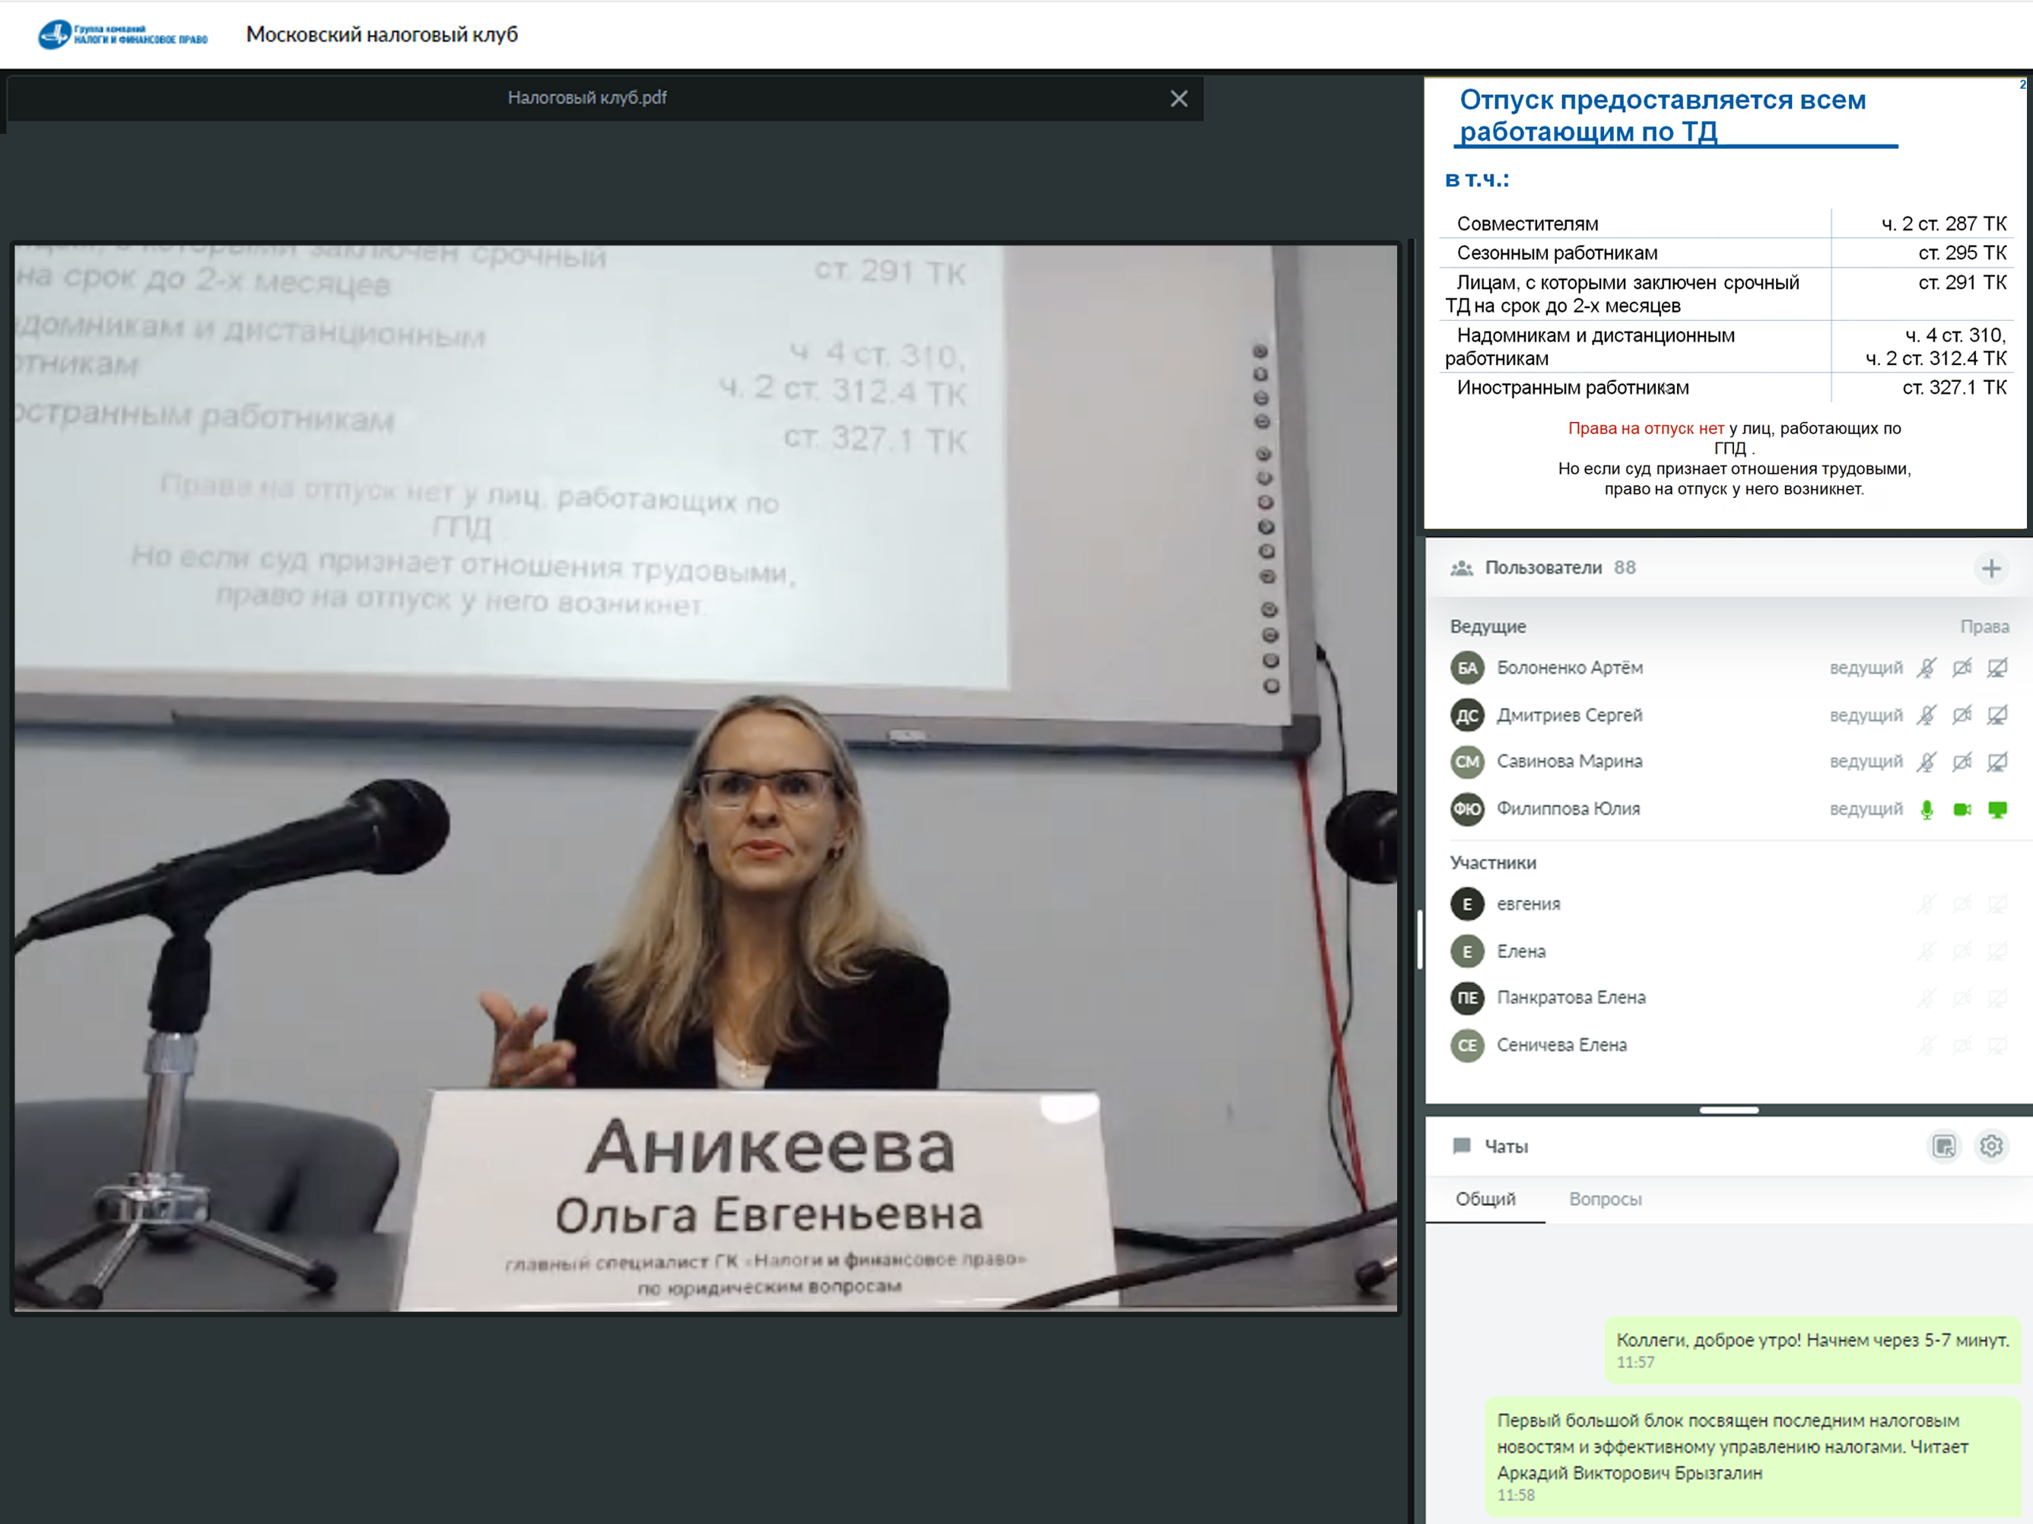
Task: Toggle Филиппова Юлия camera
Action: tap(1962, 810)
